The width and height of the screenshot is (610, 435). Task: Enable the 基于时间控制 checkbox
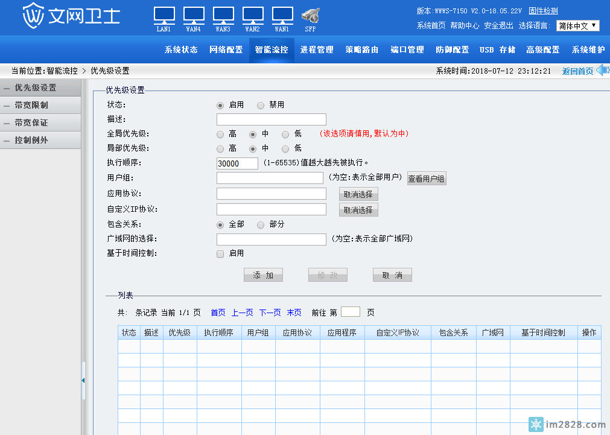tap(220, 253)
